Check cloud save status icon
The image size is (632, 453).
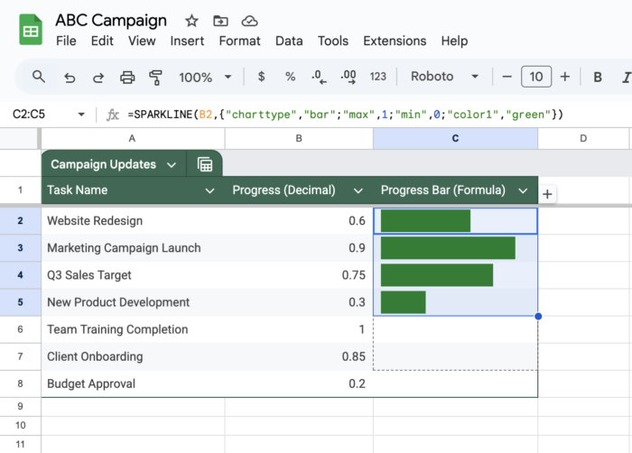[x=249, y=21]
